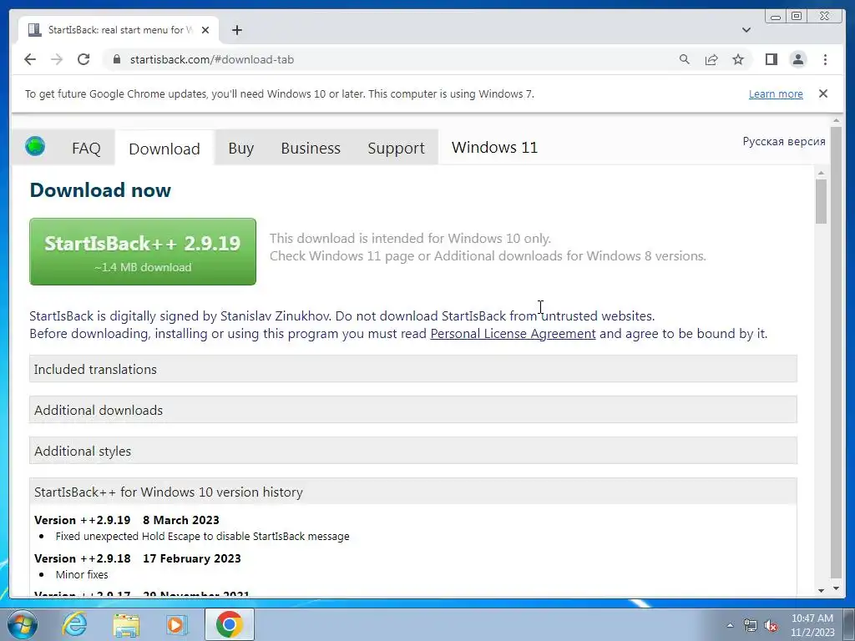Screen dimensions: 855x641
Task: Open a new tab with plus button
Action: (x=236, y=30)
